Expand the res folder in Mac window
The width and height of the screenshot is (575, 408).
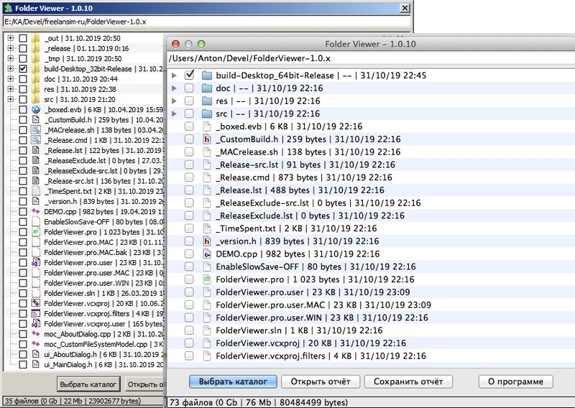tap(175, 101)
